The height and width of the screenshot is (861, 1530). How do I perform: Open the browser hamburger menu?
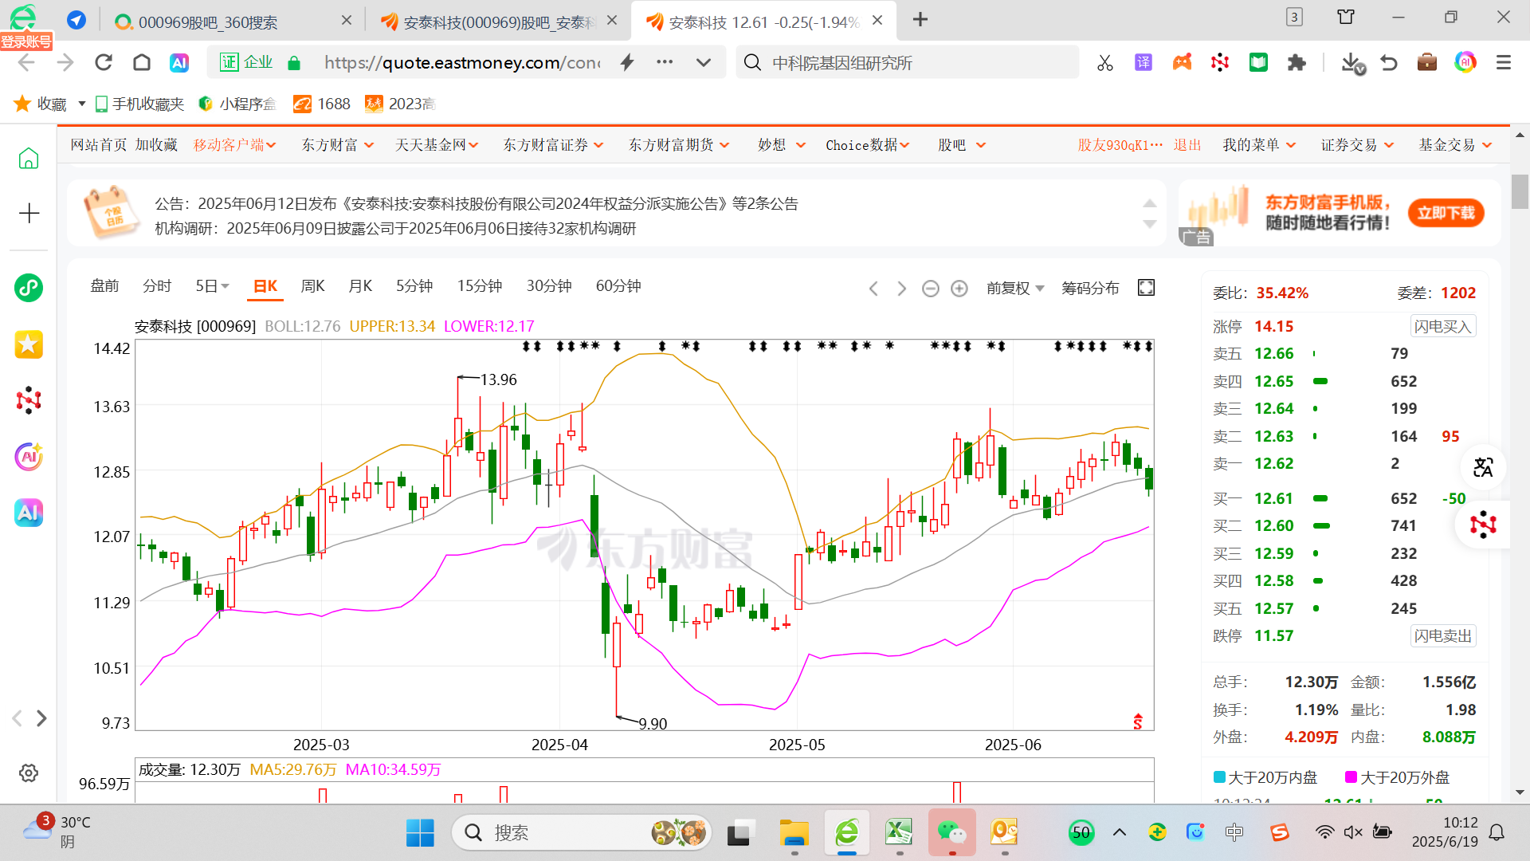tap(1504, 62)
